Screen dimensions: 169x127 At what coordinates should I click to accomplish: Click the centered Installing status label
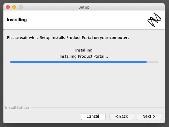84,50
